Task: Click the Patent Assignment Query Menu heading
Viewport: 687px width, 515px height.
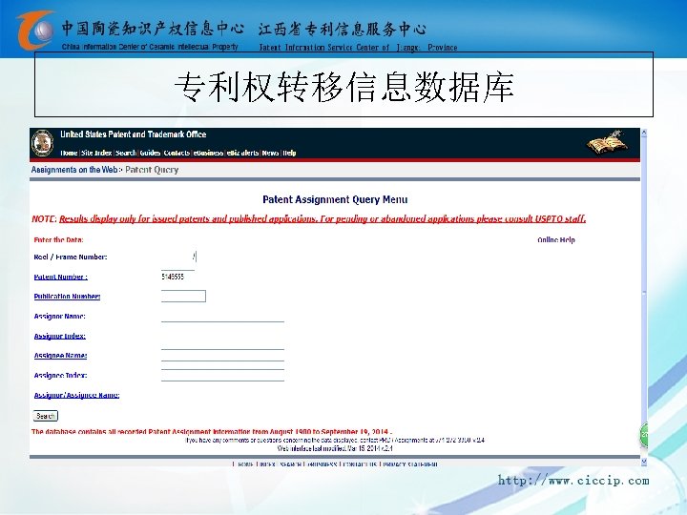Action: coord(335,199)
